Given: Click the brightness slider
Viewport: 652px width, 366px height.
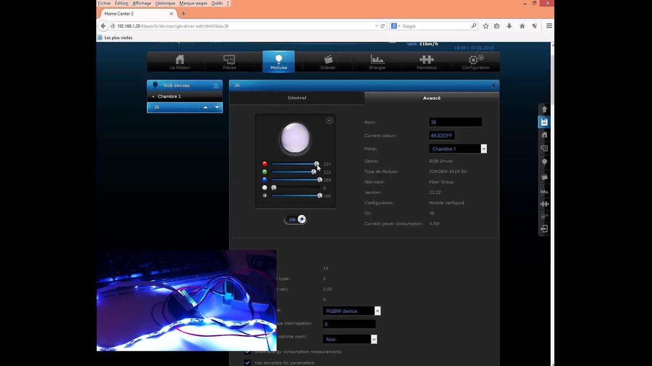Looking at the screenshot, I should (295, 196).
